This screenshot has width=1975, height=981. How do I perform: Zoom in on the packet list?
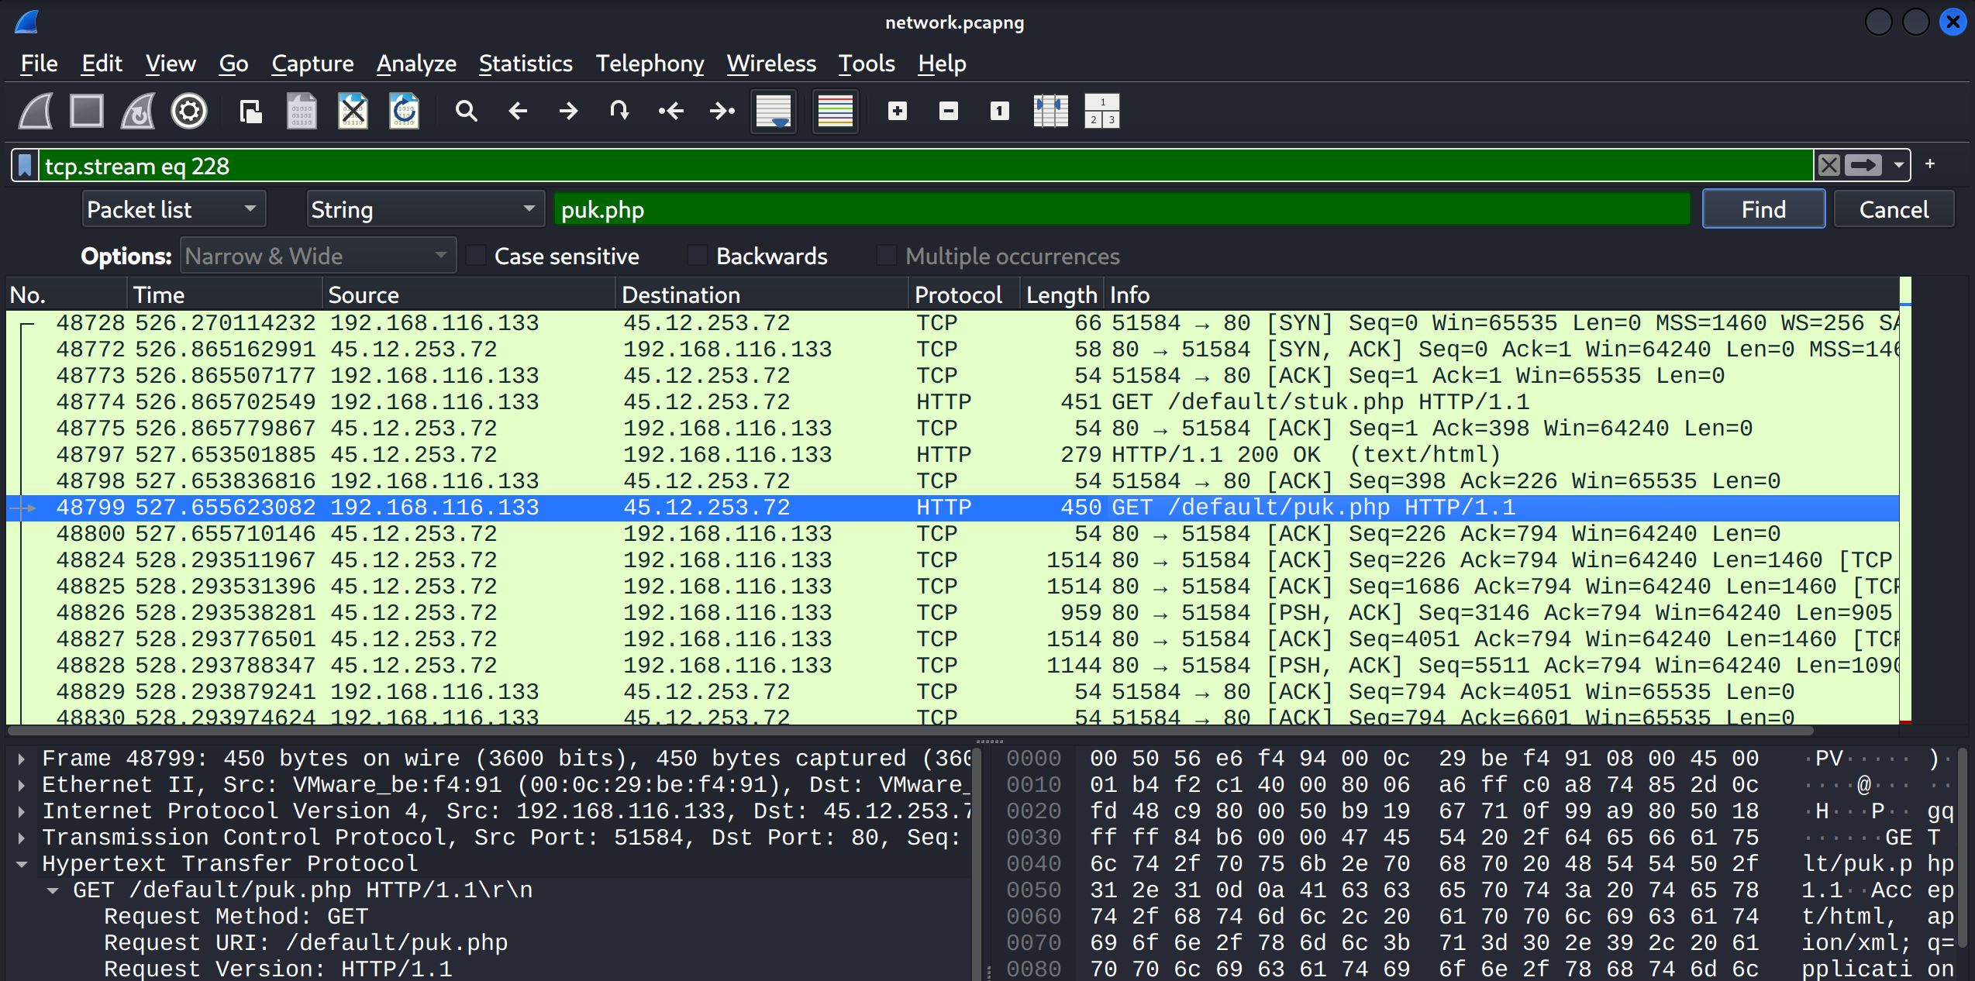tap(897, 111)
